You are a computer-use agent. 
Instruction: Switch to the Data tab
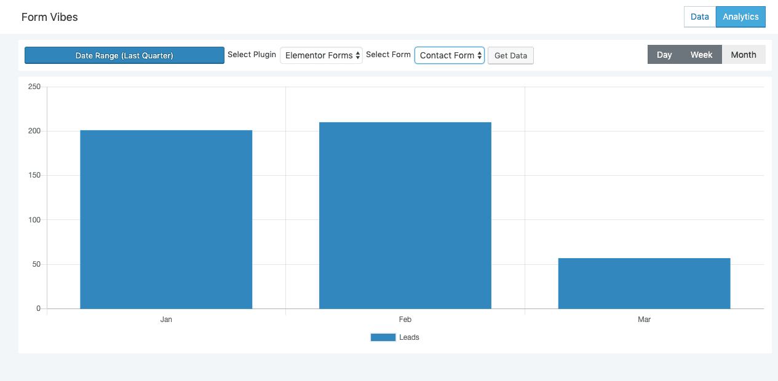[699, 17]
